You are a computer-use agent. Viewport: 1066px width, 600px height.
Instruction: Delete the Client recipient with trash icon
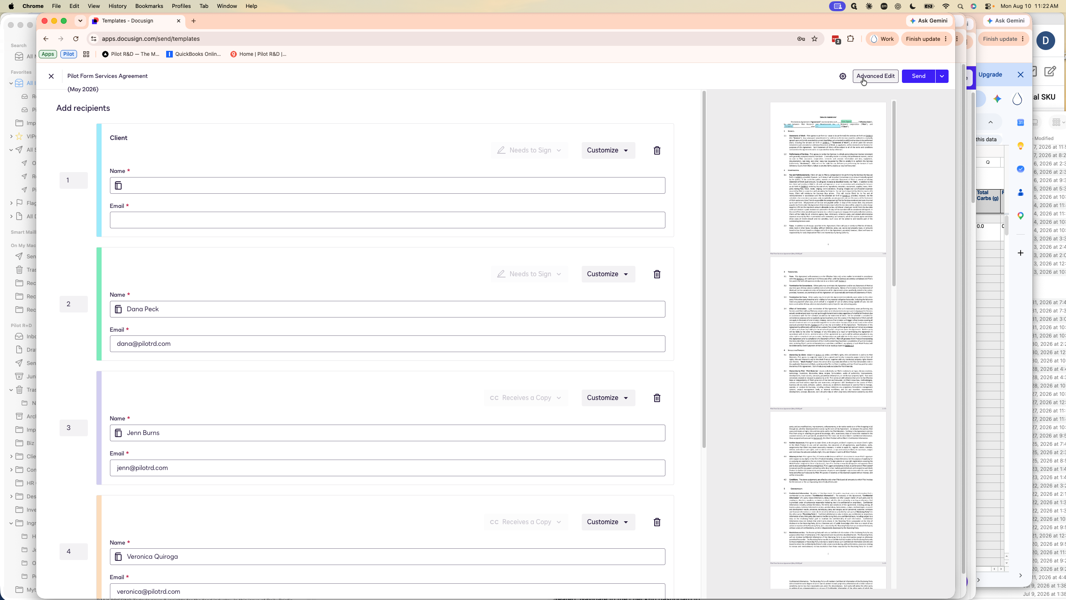(x=657, y=150)
